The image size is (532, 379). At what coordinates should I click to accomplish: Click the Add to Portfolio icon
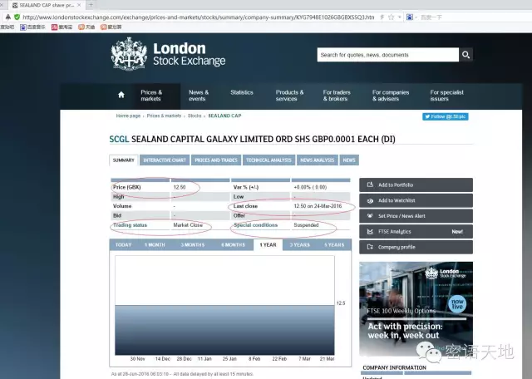point(370,185)
